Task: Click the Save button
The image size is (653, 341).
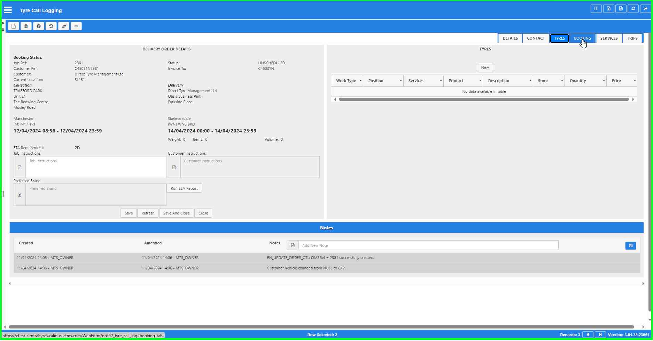Action: pos(129,213)
